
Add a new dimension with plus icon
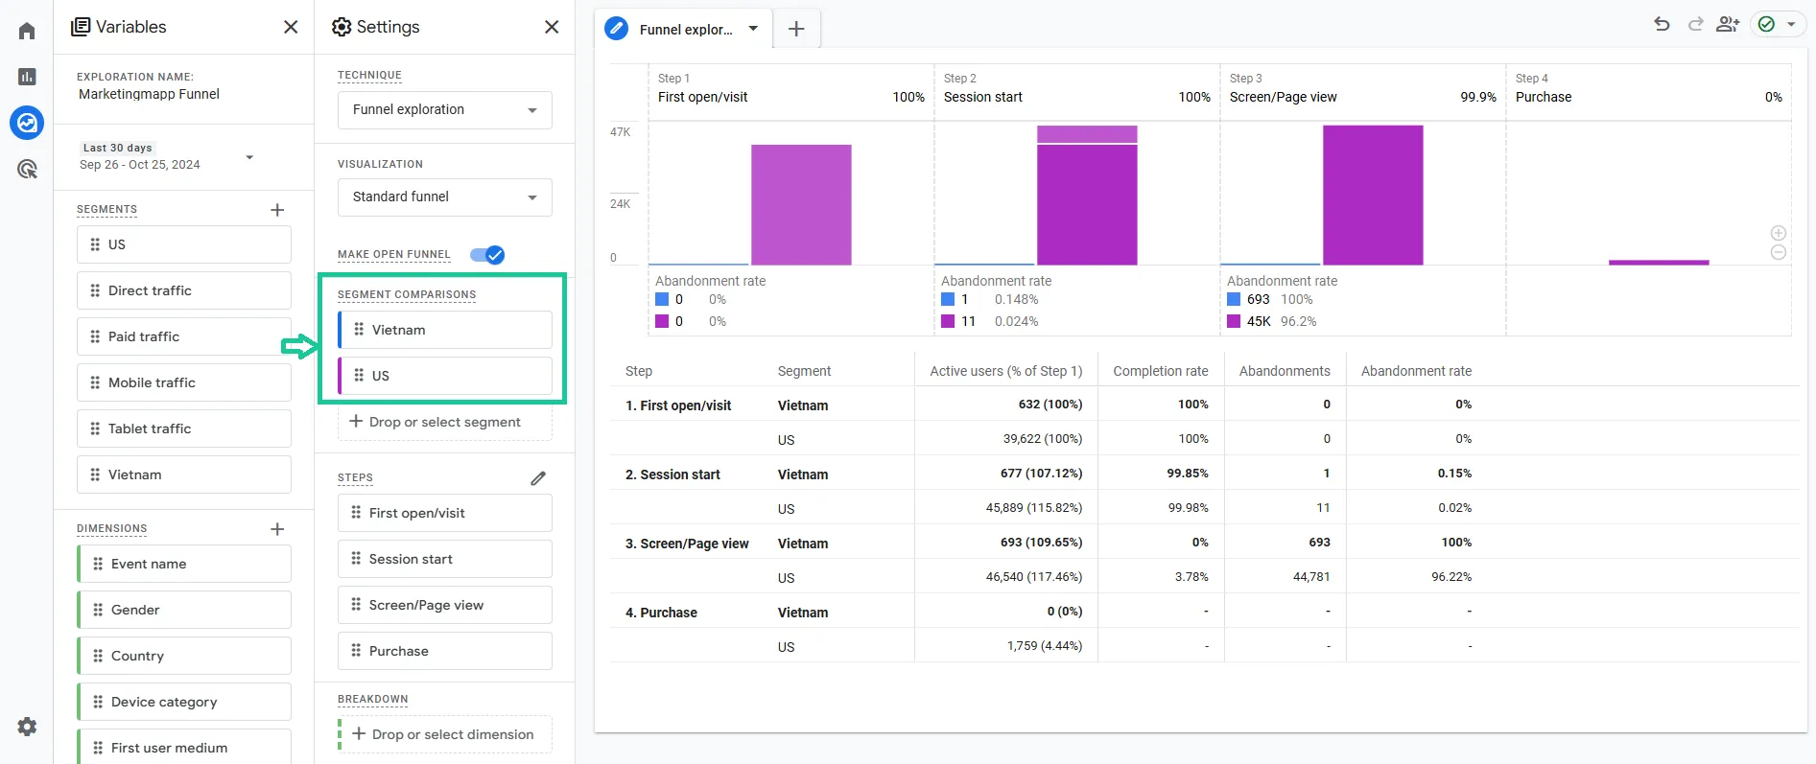(277, 529)
